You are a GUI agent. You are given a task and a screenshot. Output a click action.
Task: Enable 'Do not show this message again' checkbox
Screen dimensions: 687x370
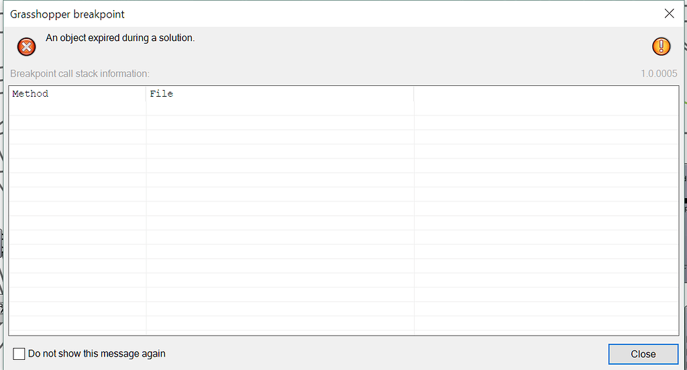point(19,354)
